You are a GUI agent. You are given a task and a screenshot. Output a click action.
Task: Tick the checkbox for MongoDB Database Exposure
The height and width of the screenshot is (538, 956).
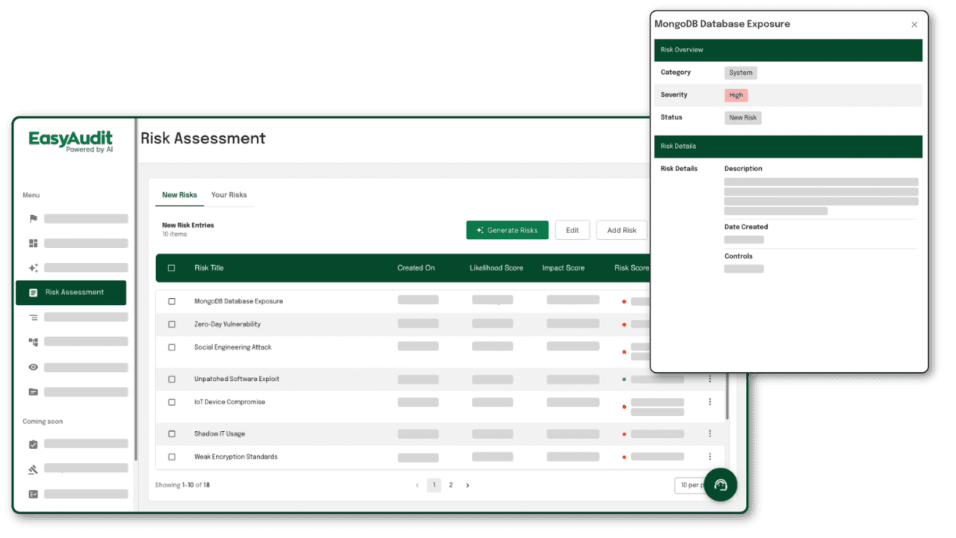coord(171,301)
